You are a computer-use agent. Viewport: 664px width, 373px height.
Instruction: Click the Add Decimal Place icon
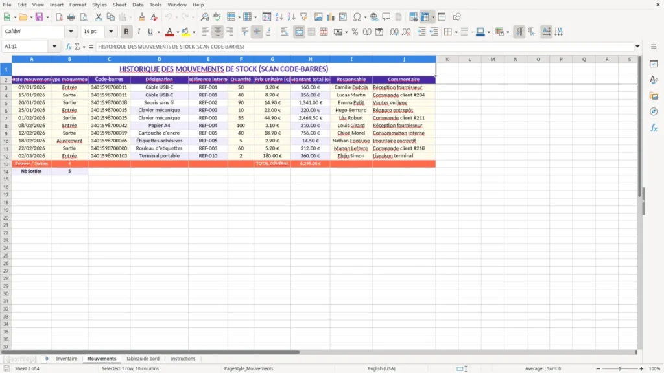(x=394, y=32)
